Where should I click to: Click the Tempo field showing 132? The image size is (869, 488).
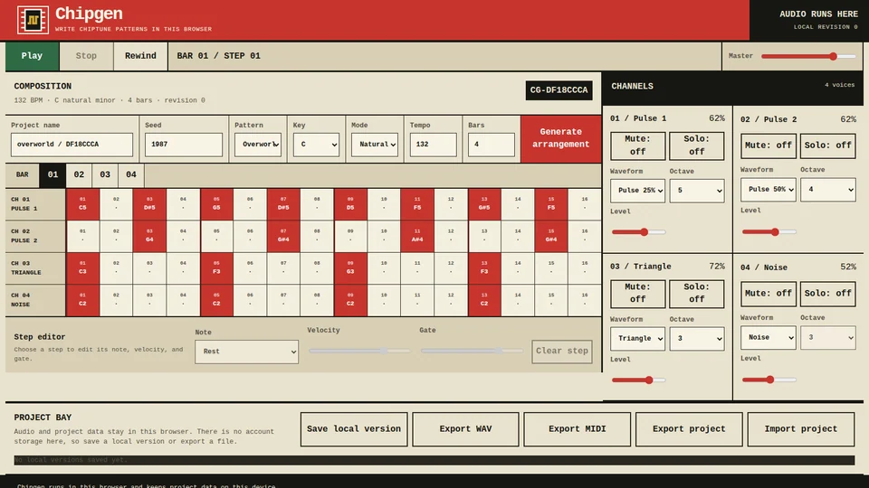[x=434, y=145]
